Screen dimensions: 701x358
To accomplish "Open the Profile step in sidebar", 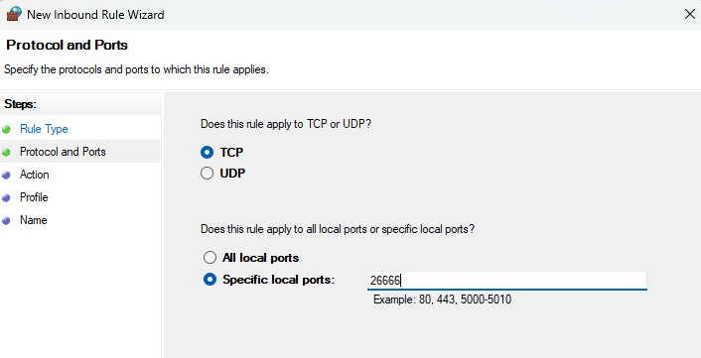I will (34, 197).
